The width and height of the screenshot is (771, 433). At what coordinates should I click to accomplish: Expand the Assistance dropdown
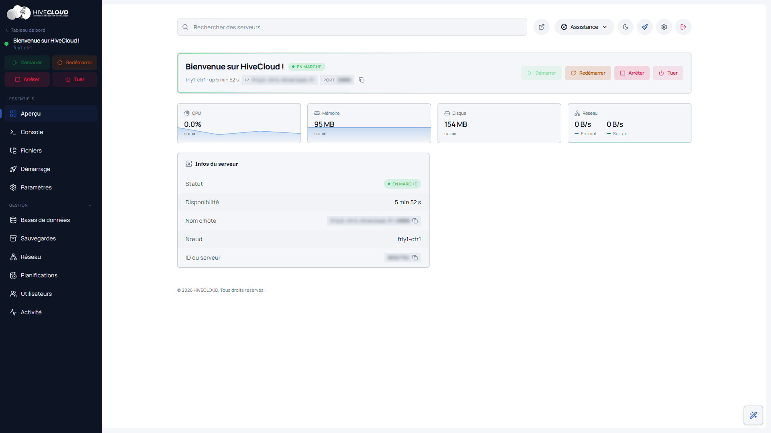coord(584,27)
